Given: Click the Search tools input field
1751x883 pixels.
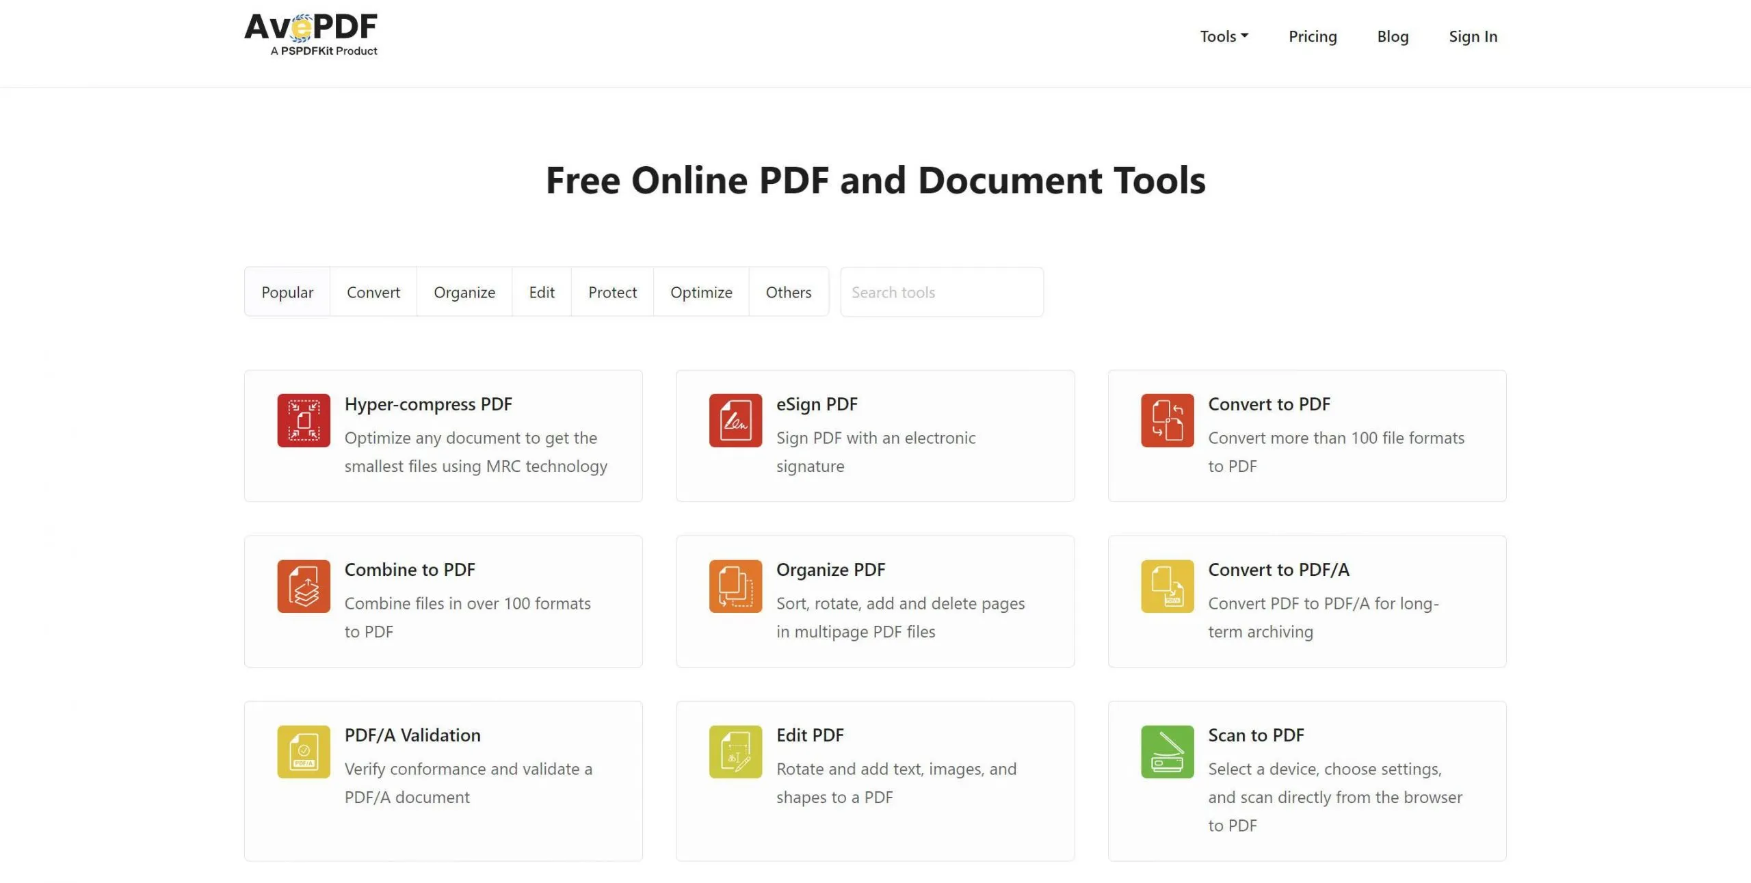Looking at the screenshot, I should point(942,291).
